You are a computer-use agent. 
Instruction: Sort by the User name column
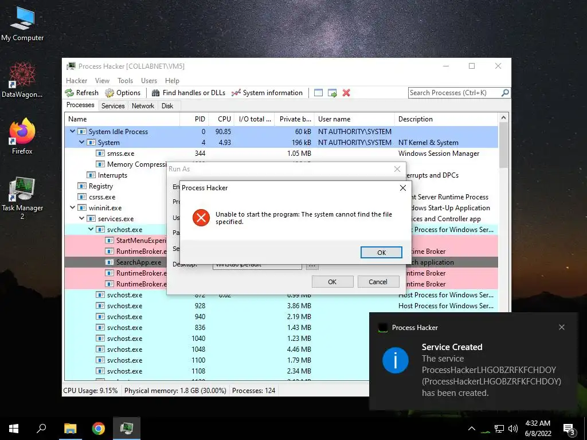pos(354,119)
